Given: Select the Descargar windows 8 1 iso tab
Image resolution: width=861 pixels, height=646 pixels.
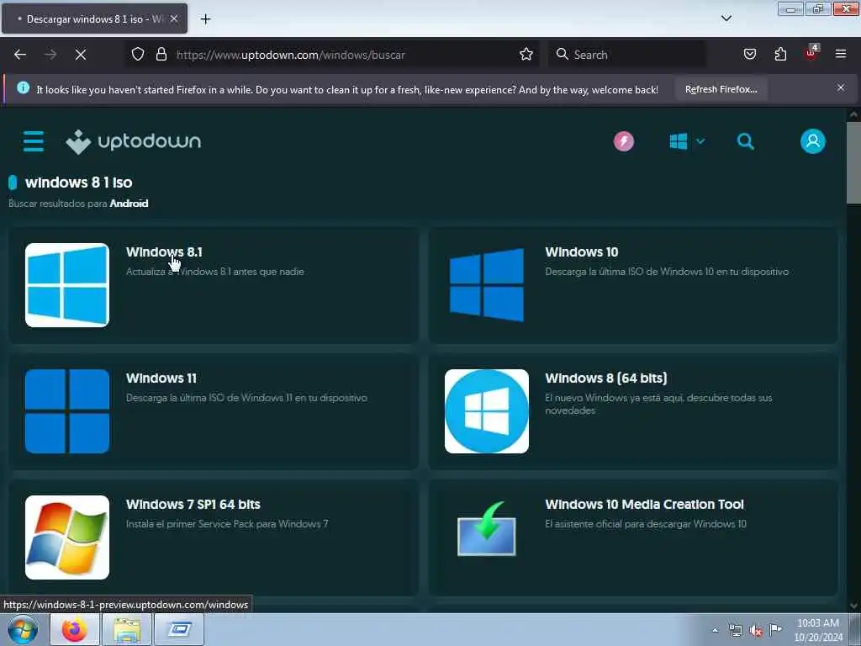Looking at the screenshot, I should 94,19.
